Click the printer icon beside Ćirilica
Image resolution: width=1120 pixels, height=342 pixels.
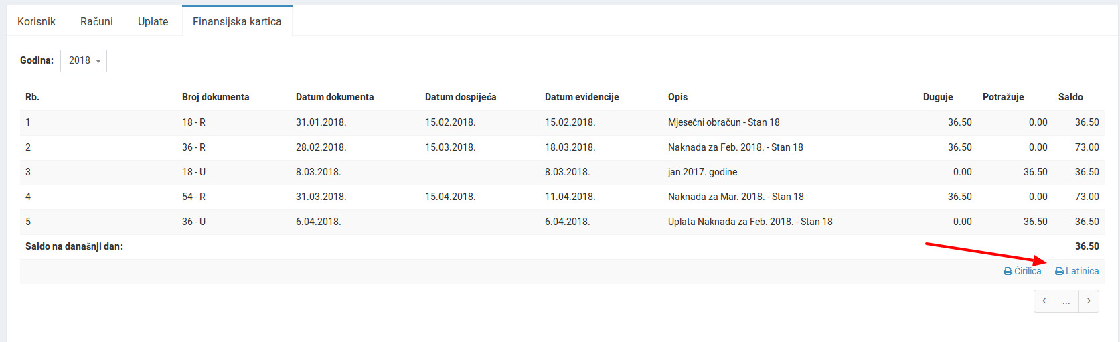click(x=1008, y=272)
